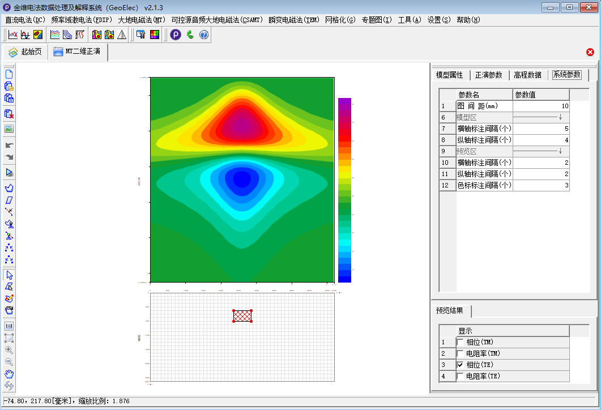Edit the 色标标注间隔(个) value field
This screenshot has width=601, height=410.
tap(541, 185)
